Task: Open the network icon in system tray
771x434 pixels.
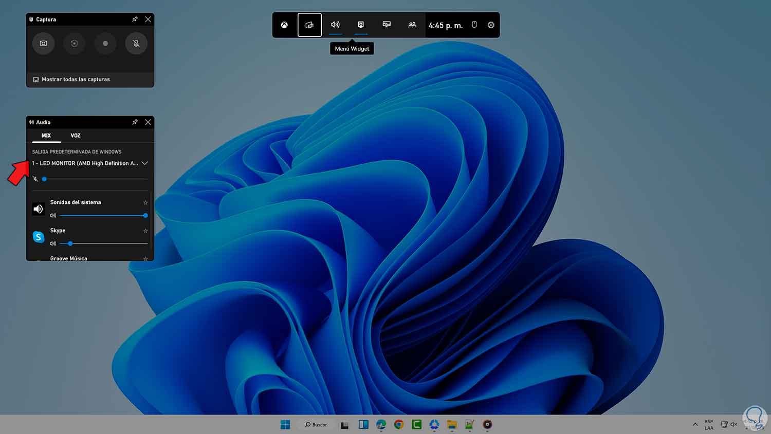Action: coord(724,424)
